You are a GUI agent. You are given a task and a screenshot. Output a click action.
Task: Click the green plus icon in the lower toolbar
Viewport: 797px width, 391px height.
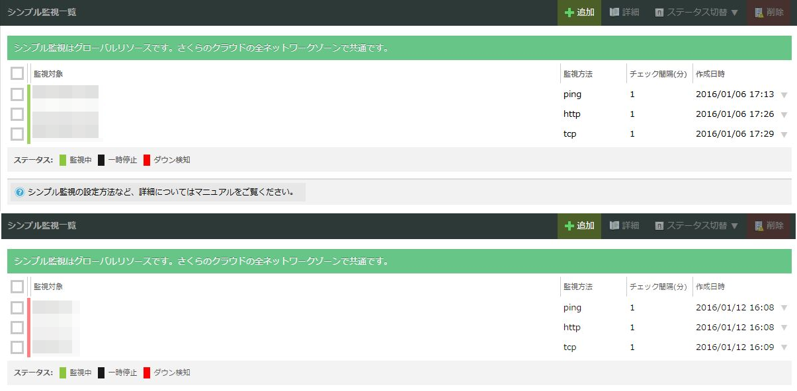[x=569, y=226]
